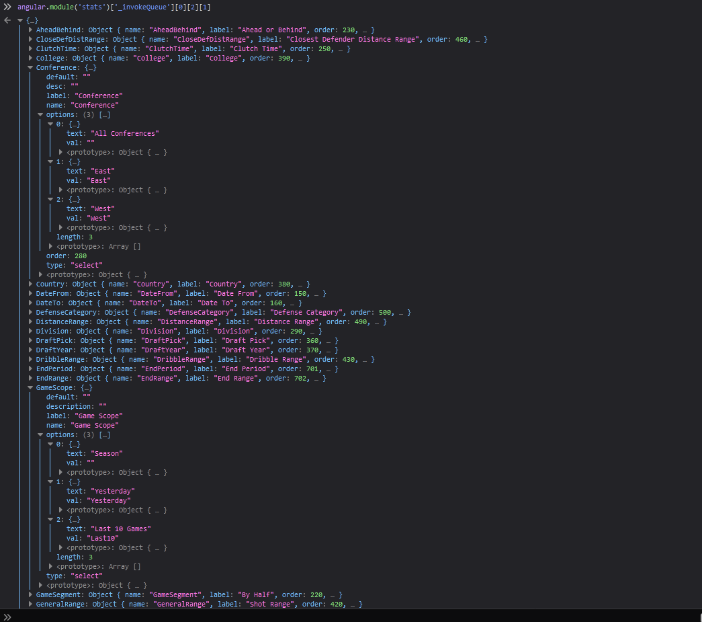Screen dimensions: 702x622
Task: Expand the GeneralRange object row
Action: pos(30,604)
